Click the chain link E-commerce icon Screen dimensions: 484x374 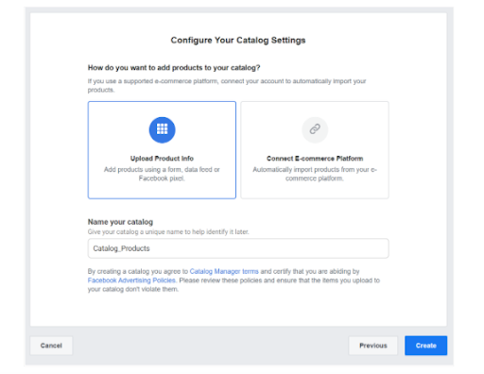[x=315, y=129]
